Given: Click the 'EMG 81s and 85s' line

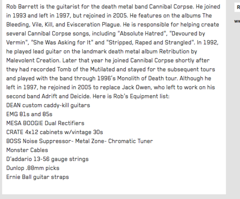Looking at the screenshot, I should [x=29, y=114].
